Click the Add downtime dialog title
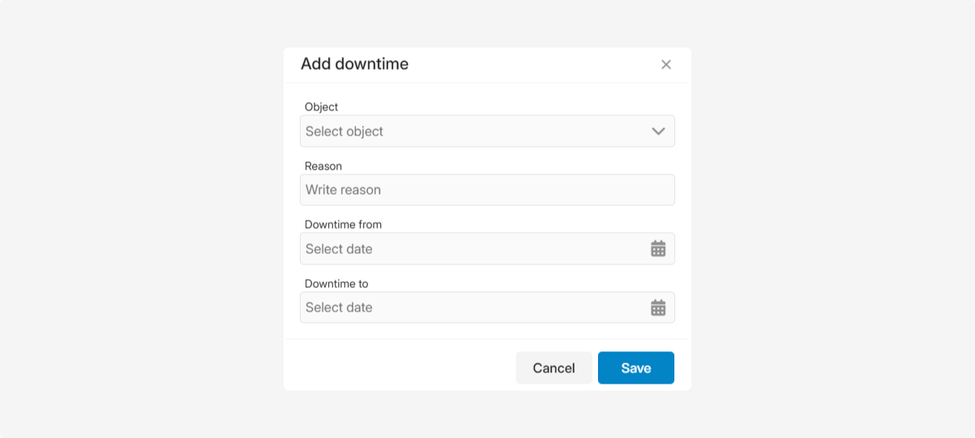Image resolution: width=975 pixels, height=438 pixels. pos(354,64)
